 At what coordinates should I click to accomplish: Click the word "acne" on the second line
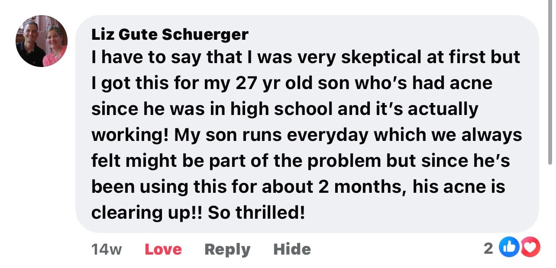(x=471, y=83)
